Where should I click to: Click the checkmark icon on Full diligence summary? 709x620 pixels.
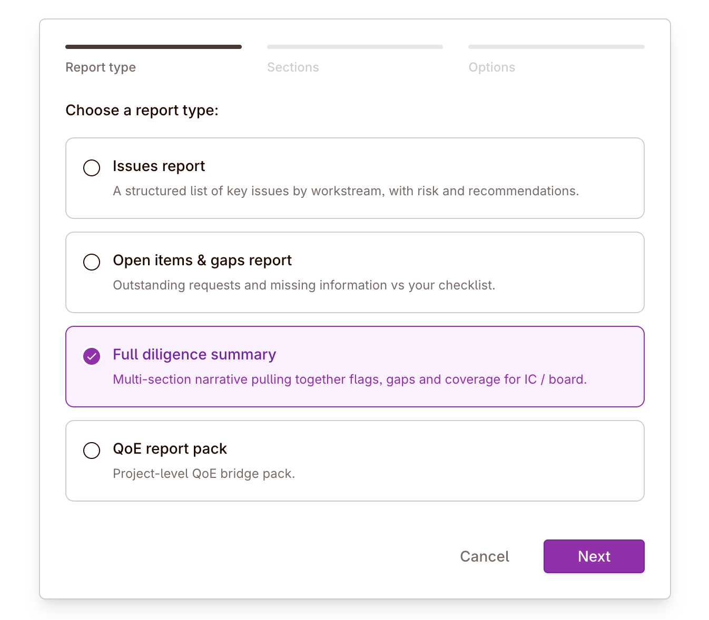[x=91, y=356]
